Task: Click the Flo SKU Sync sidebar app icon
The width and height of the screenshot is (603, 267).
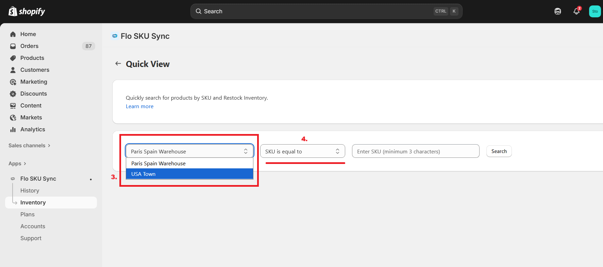Action: pos(13,179)
